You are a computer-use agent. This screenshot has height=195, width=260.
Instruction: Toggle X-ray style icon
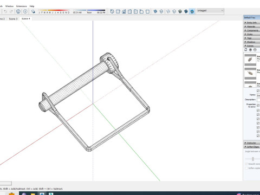(x=155, y=11)
